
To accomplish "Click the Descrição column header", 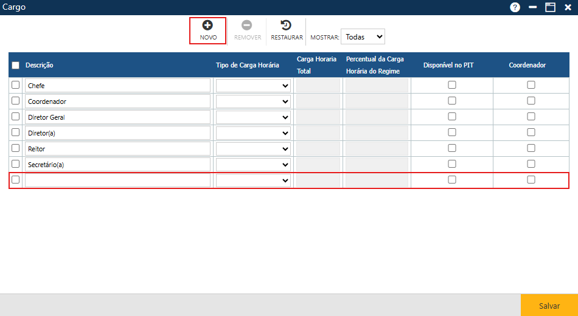I will (40, 65).
